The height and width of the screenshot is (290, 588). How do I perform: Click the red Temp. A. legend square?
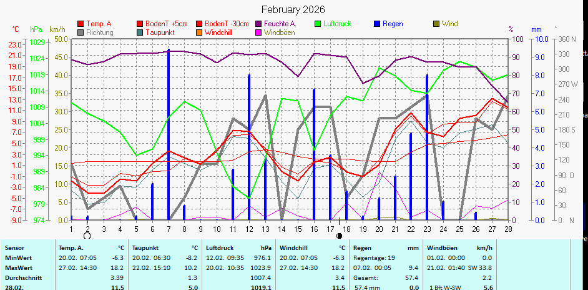click(x=81, y=24)
